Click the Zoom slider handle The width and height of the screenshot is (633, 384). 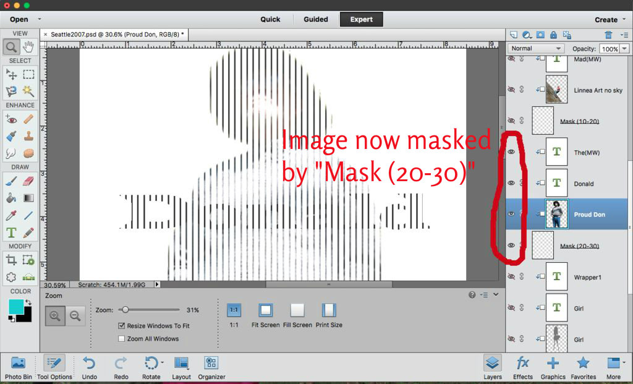click(125, 310)
